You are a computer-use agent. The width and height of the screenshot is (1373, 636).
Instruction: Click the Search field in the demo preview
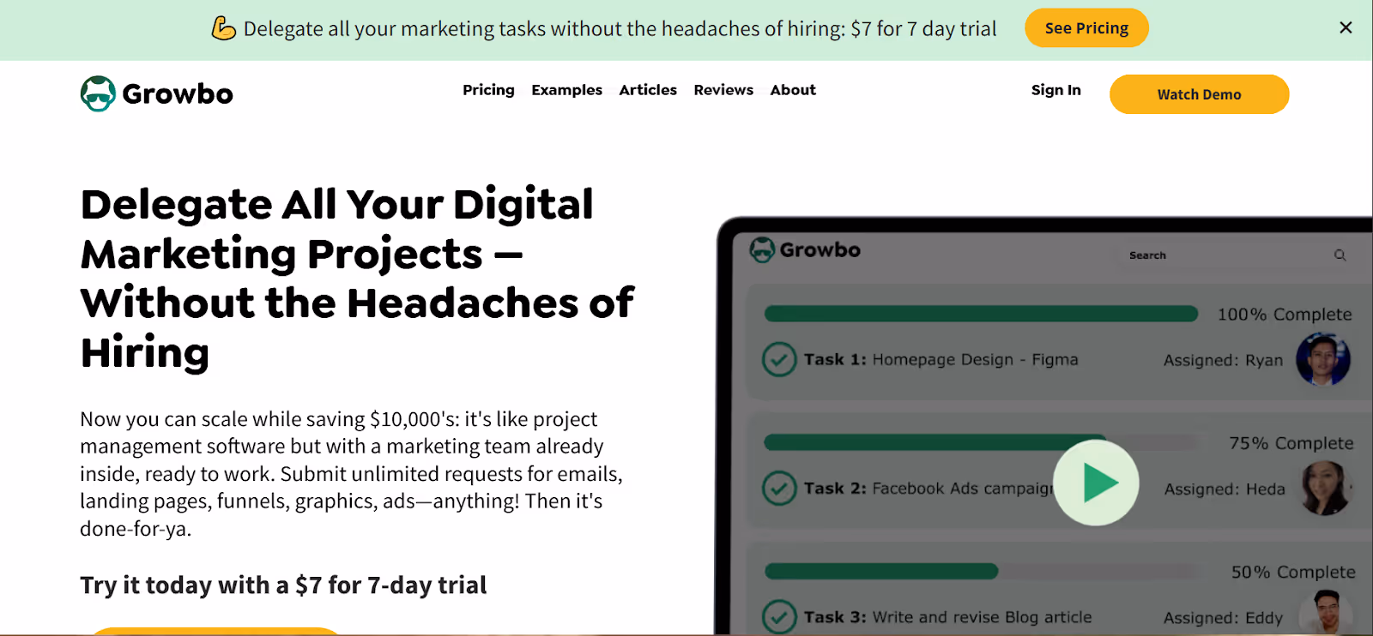[x=1236, y=255]
